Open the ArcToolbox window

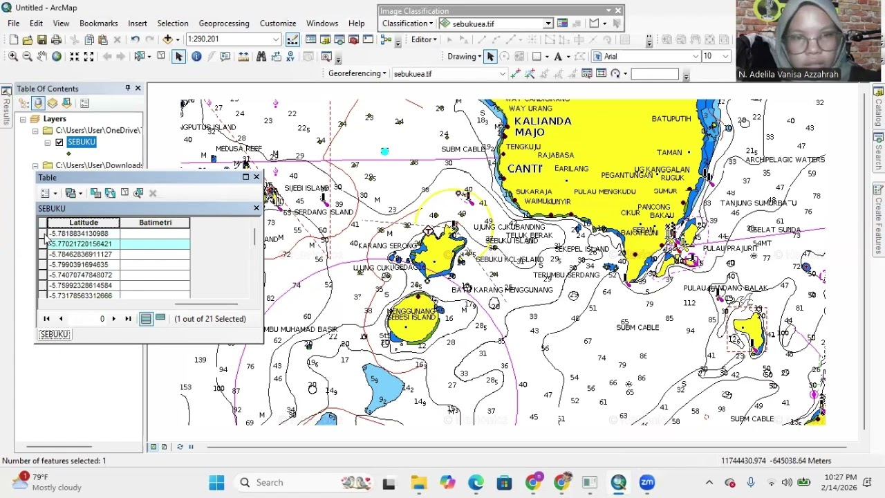pos(353,39)
